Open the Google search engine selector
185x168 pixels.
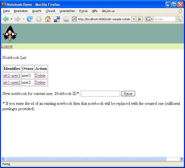[x=149, y=19]
